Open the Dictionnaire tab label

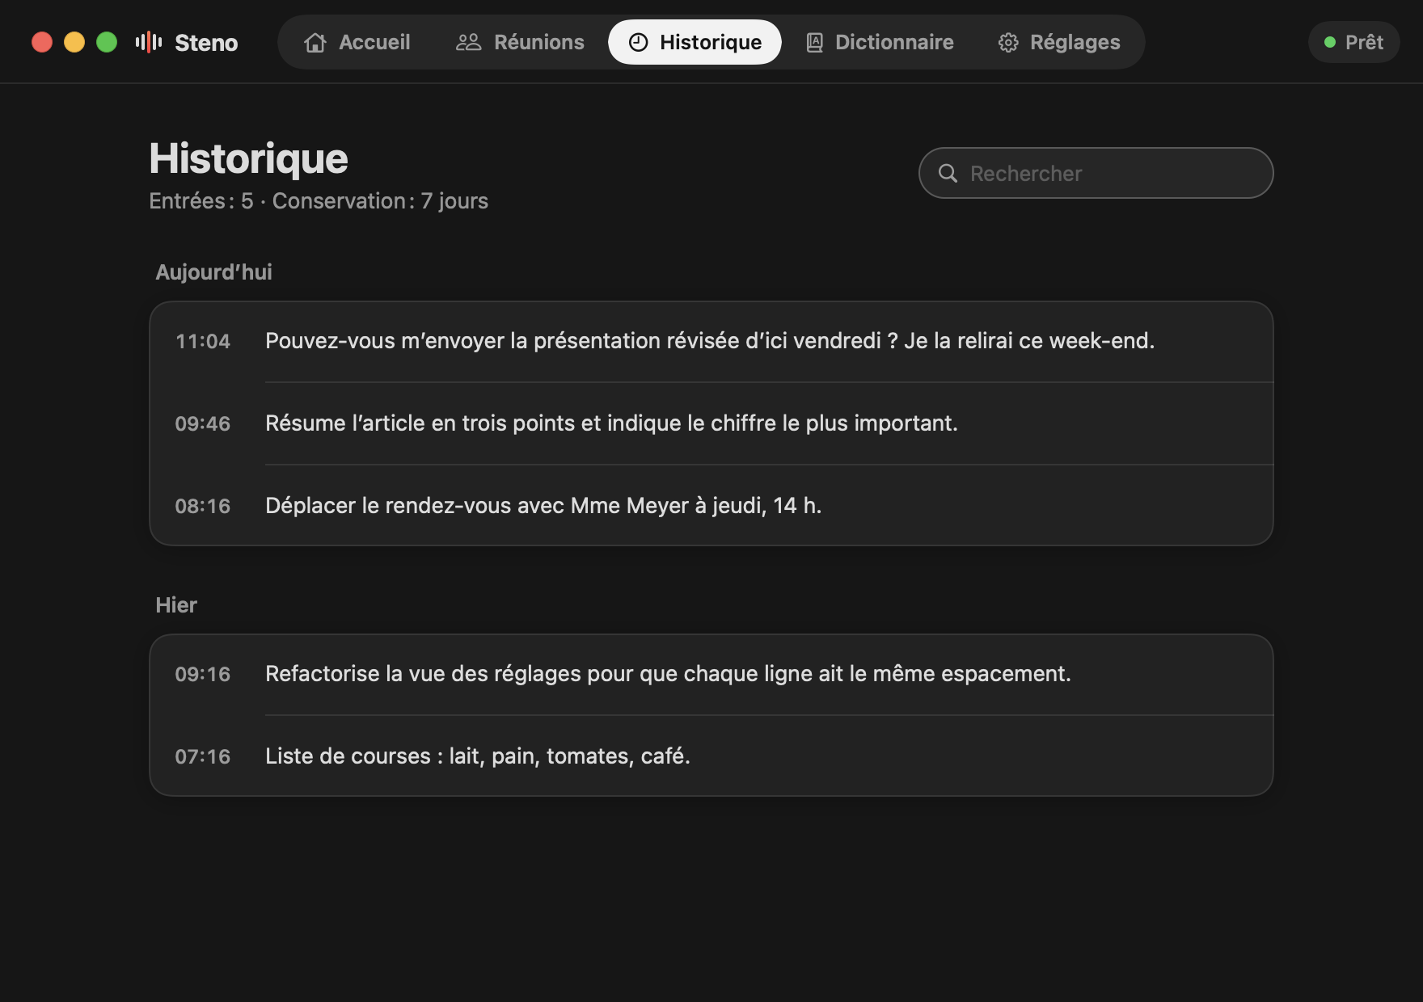[894, 42]
